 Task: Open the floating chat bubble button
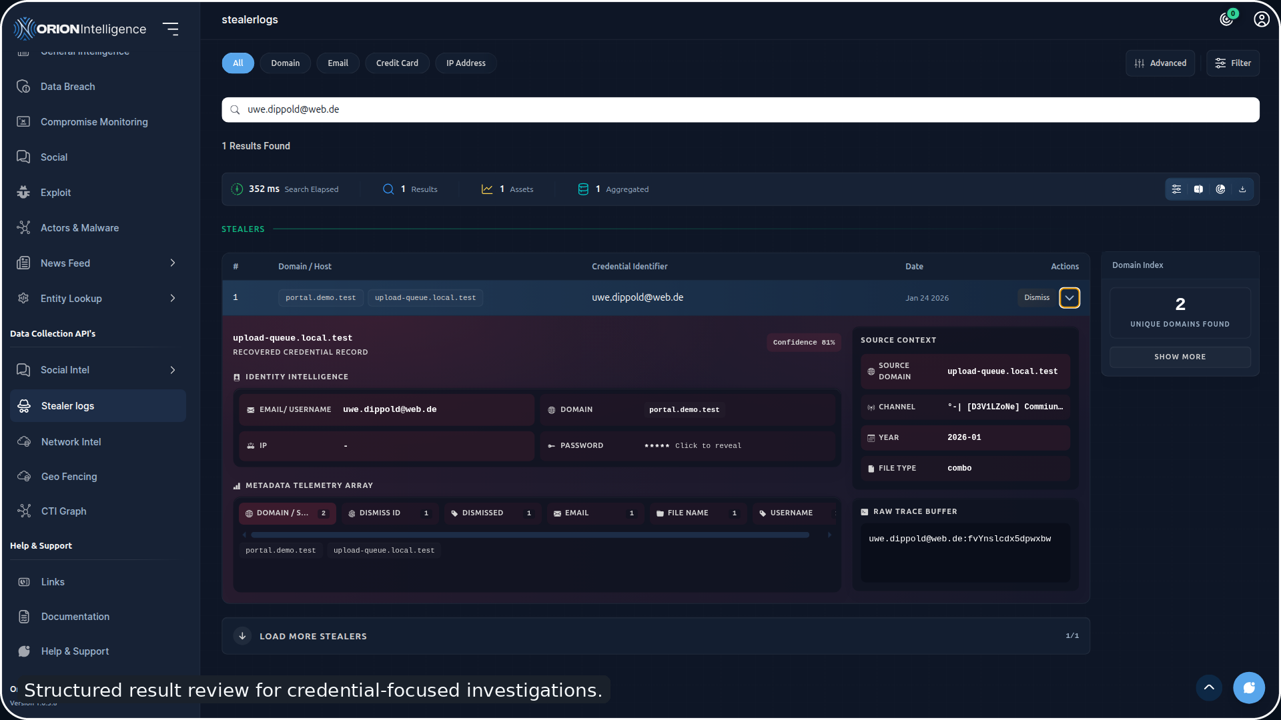point(1249,687)
